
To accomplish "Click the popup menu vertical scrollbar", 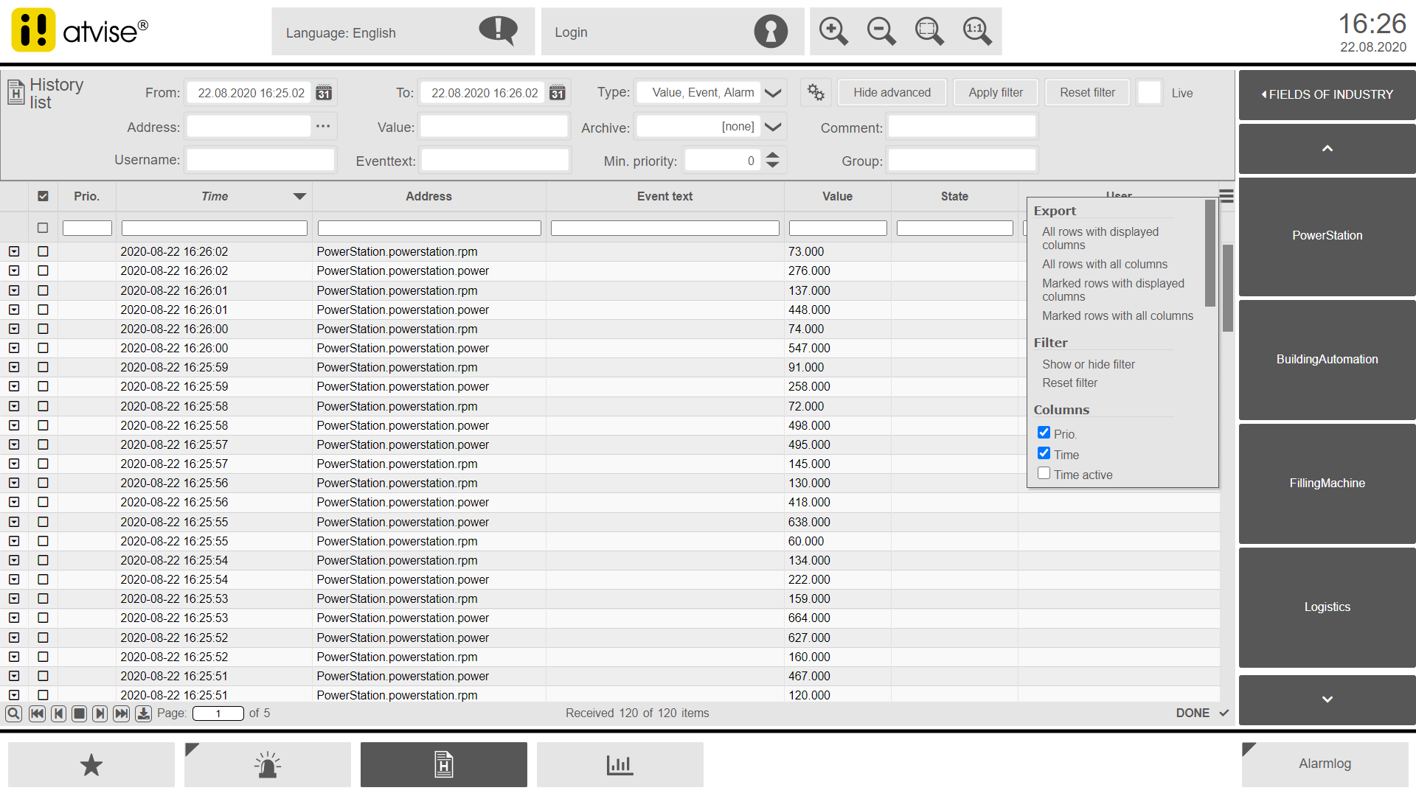I will (1209, 253).
